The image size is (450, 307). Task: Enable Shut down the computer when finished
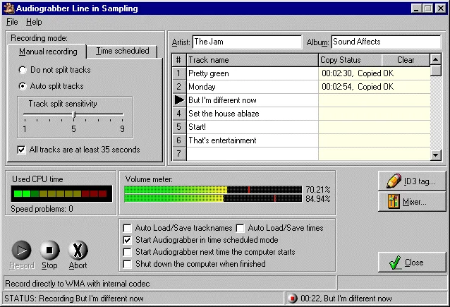click(x=127, y=264)
